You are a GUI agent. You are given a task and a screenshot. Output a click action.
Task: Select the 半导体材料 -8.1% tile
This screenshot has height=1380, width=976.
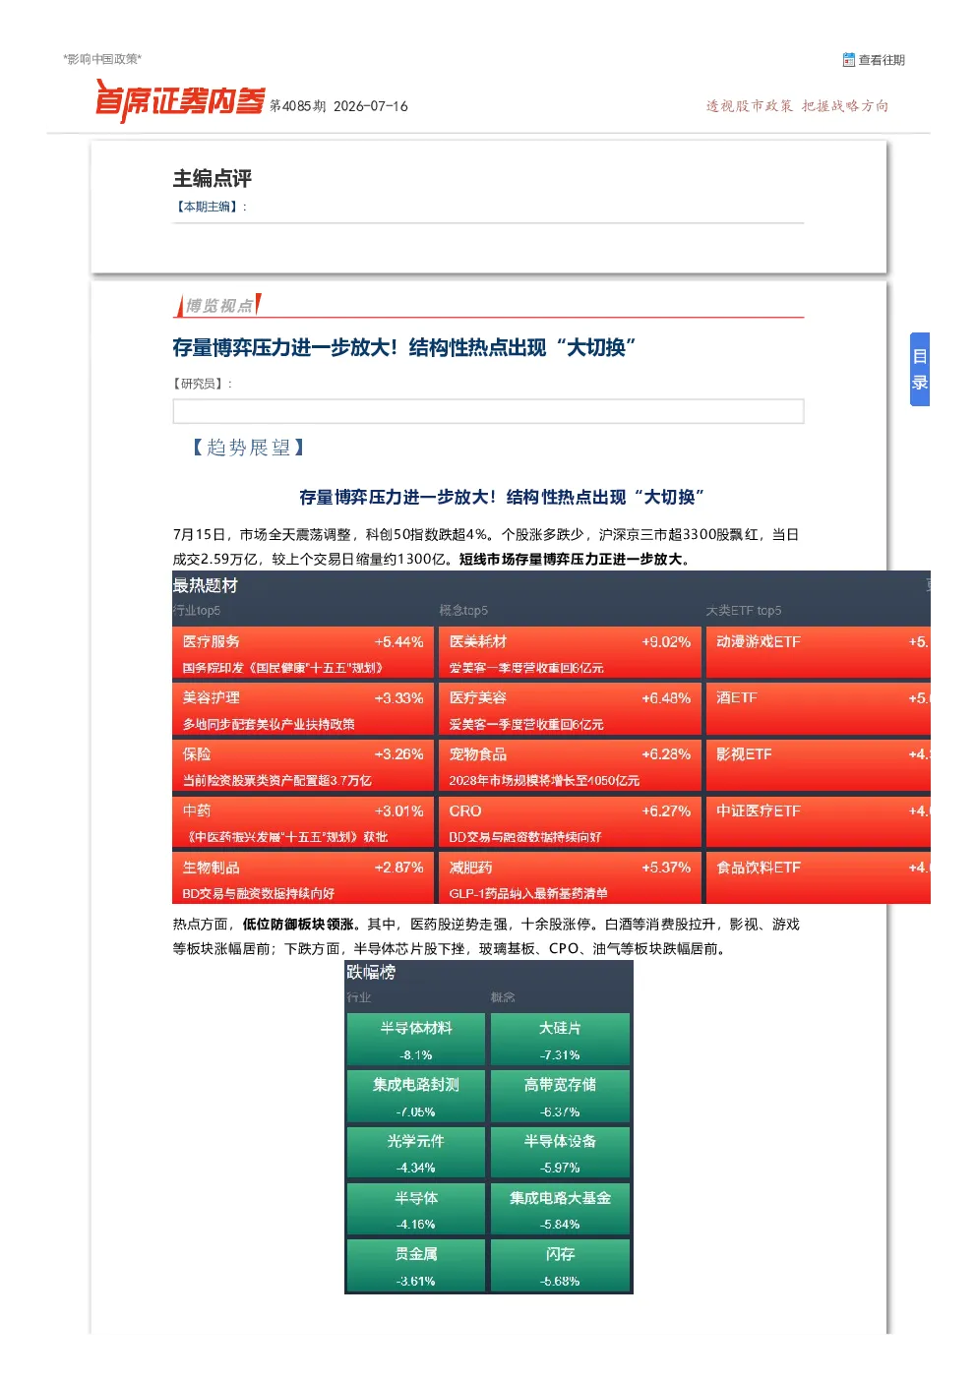coord(416,1040)
